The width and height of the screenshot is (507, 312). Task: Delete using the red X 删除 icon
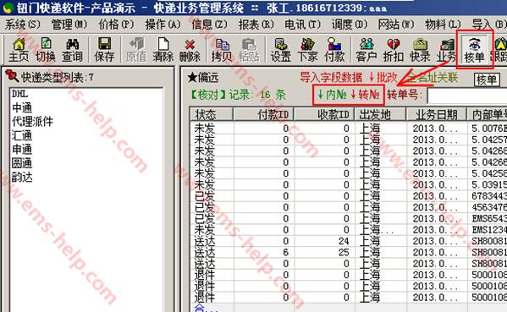(x=190, y=50)
